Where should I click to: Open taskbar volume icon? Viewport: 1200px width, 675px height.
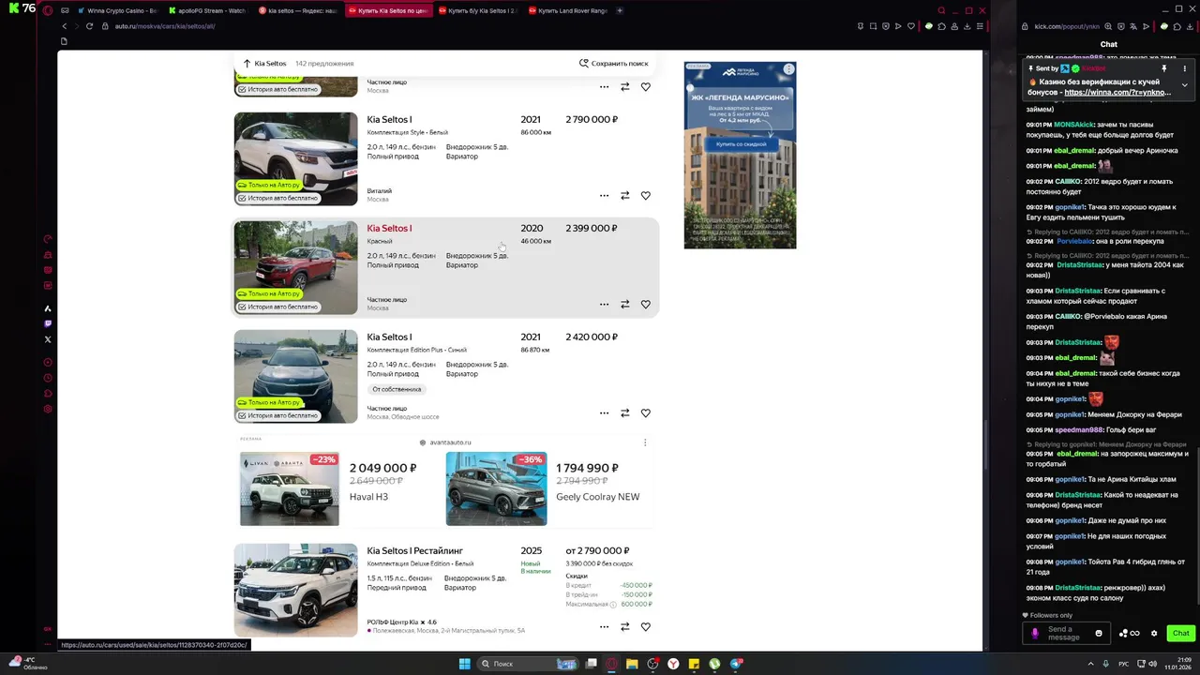(x=1152, y=664)
